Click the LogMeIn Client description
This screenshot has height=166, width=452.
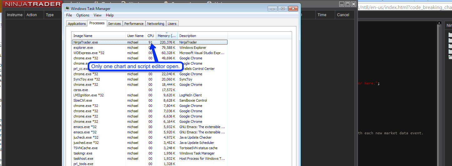pos(191,95)
